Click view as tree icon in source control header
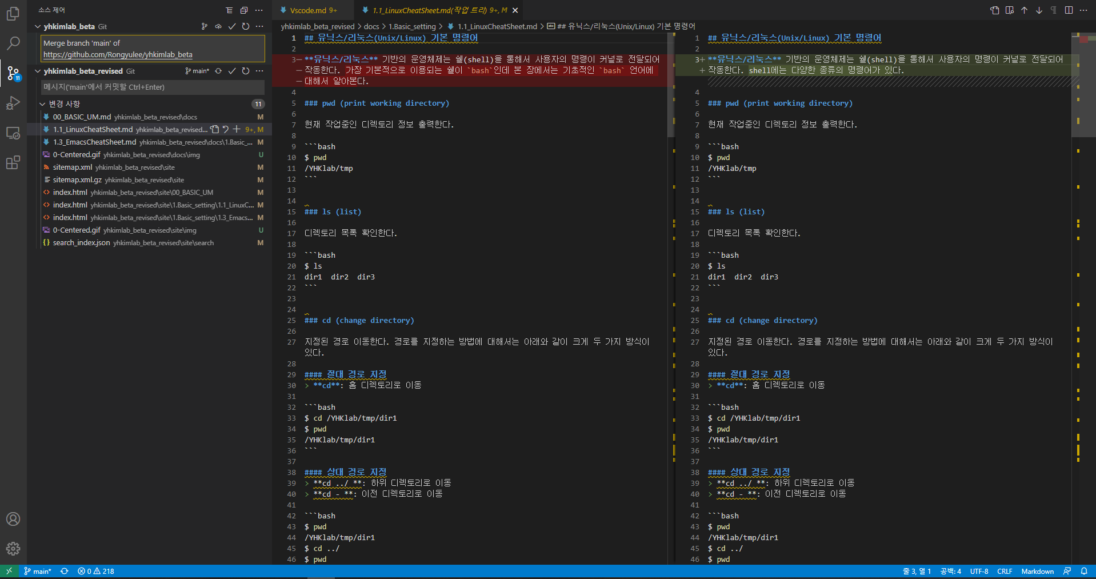Screen dimensions: 1096x579 pos(229,10)
